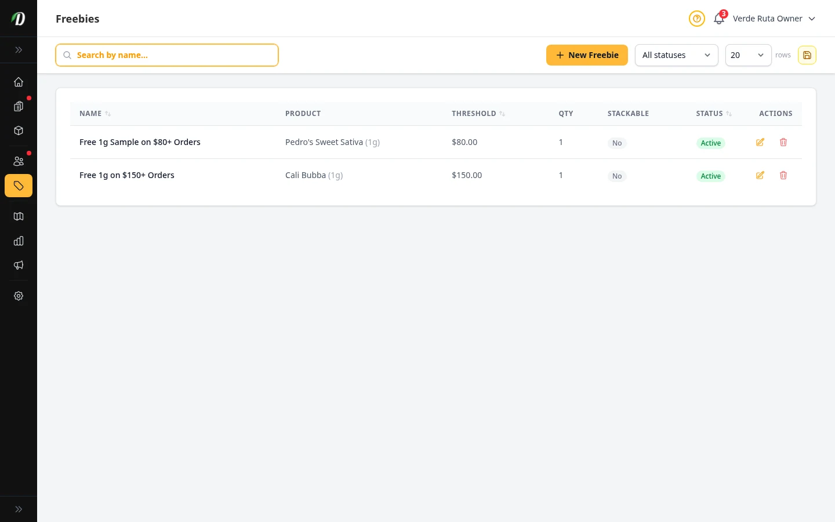This screenshot has width=835, height=522.
Task: Open the Orders clipboard icon in sidebar
Action: coord(19,106)
